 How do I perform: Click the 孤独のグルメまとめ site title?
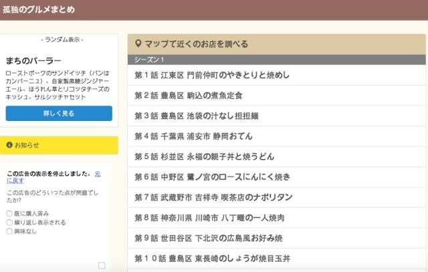[39, 9]
